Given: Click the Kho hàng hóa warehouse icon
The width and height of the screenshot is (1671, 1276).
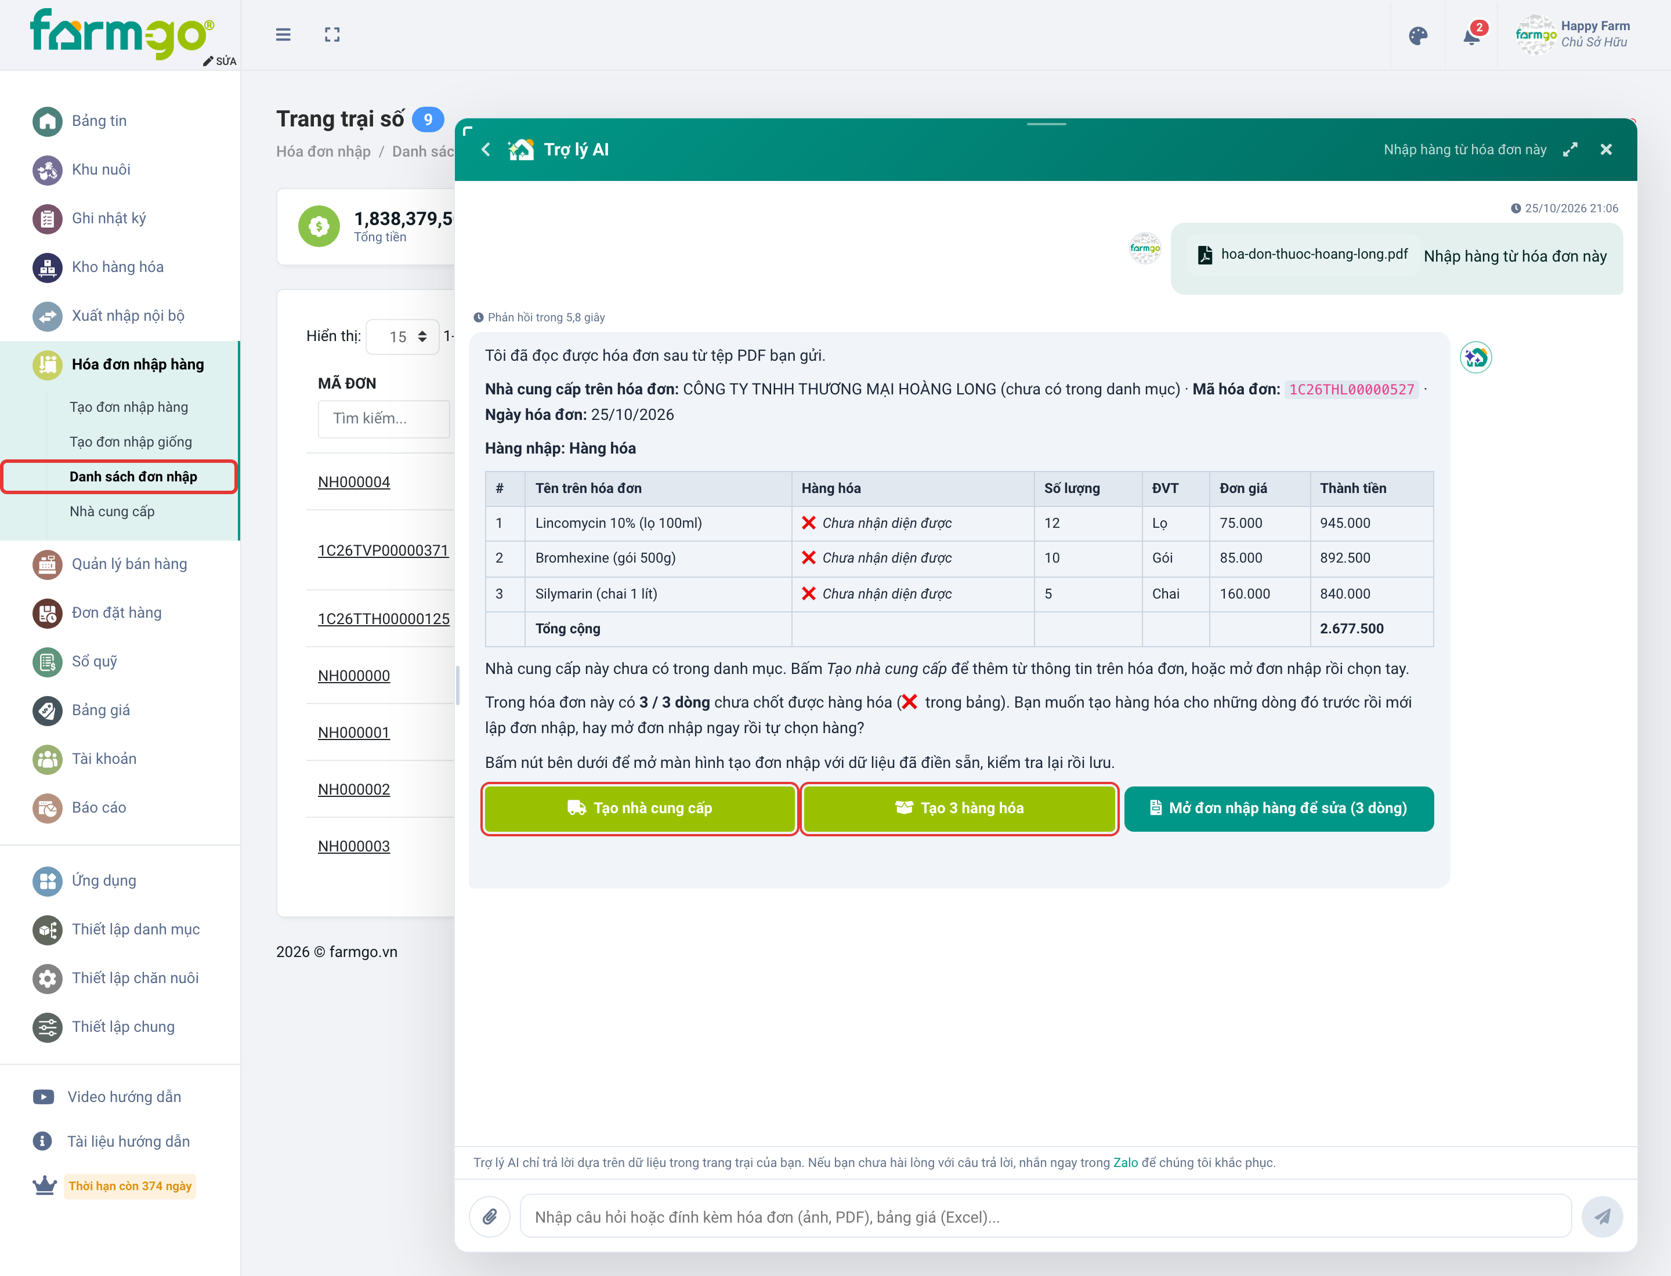Looking at the screenshot, I should 47,267.
